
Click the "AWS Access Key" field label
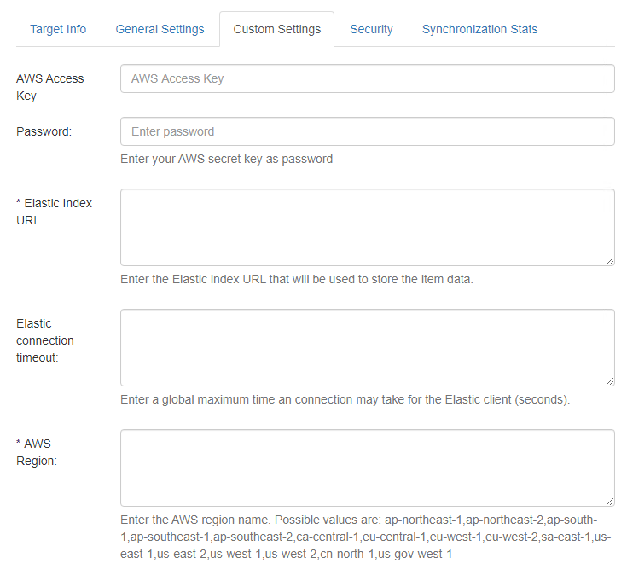(x=50, y=87)
